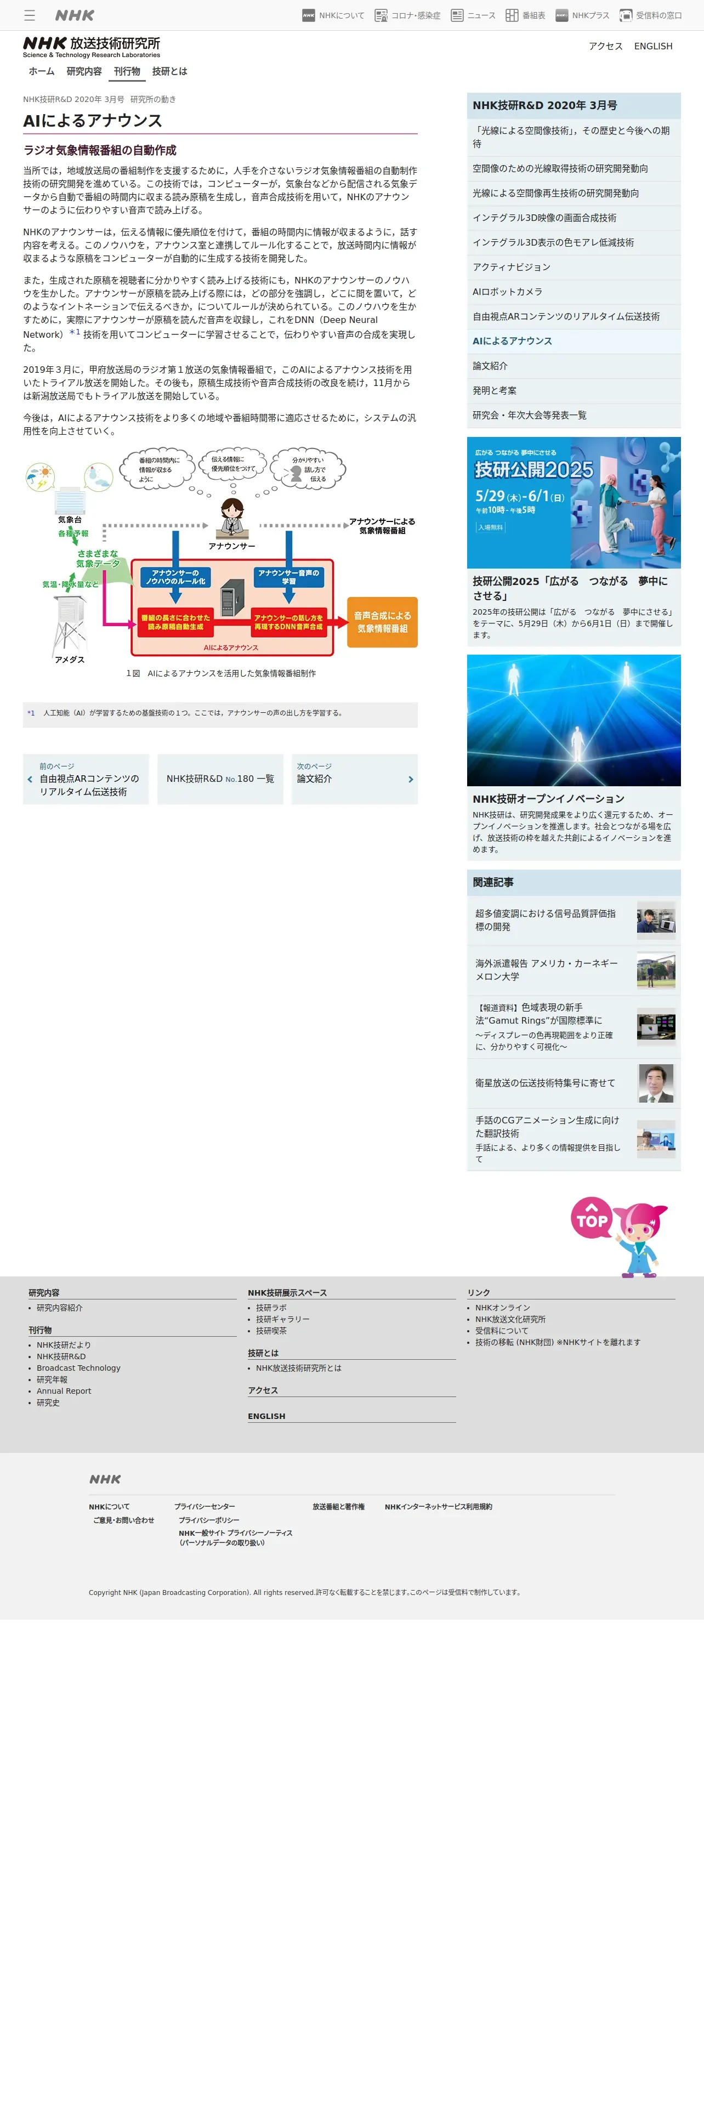Open sidebar 空間像のための光線取得技術 article

(574, 168)
